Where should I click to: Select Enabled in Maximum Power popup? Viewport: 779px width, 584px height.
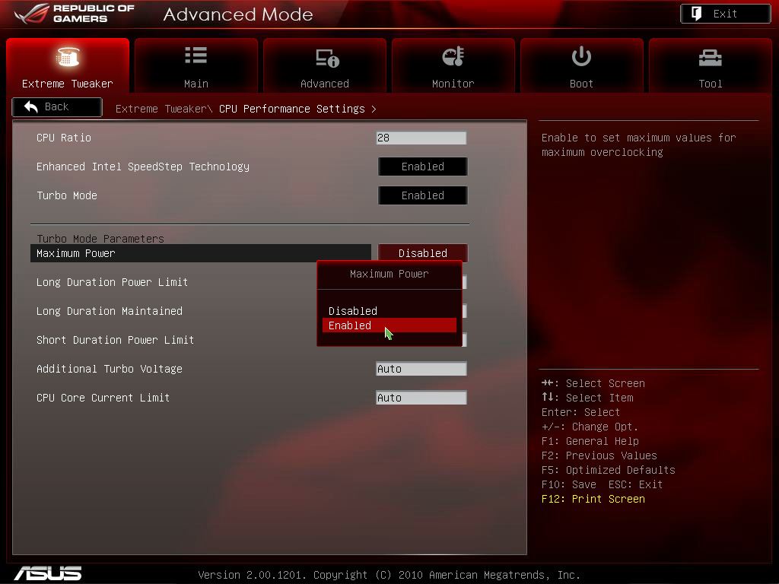point(389,325)
